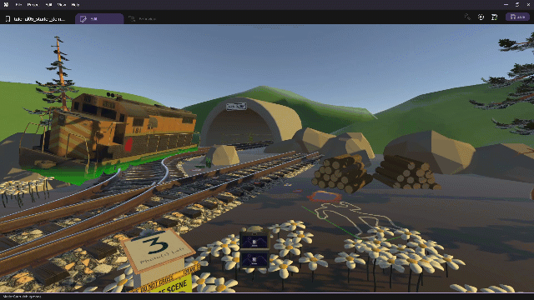The image size is (534, 300).
Task: Switch to the Edit mode tab
Action: (99, 18)
